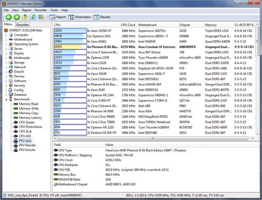
Task: Expand the Motherboard tree node
Action: pyautogui.click(x=6, y=39)
